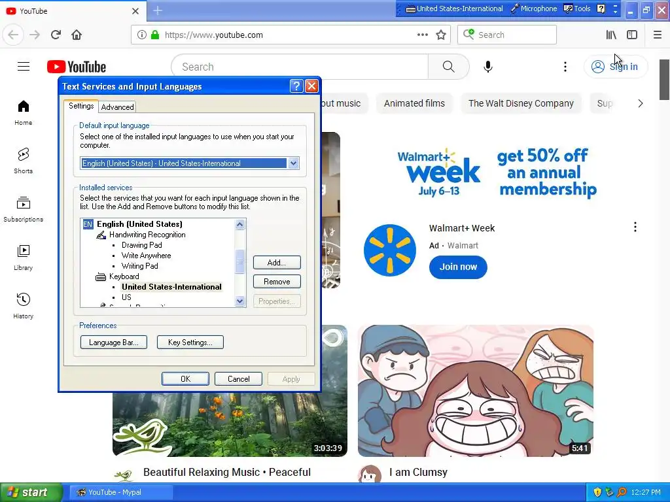Show site information icon in address bar

pyautogui.click(x=142, y=35)
